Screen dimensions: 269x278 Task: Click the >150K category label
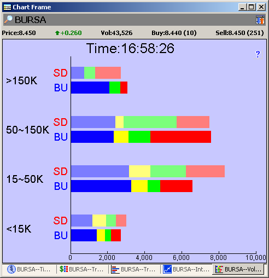point(21,80)
